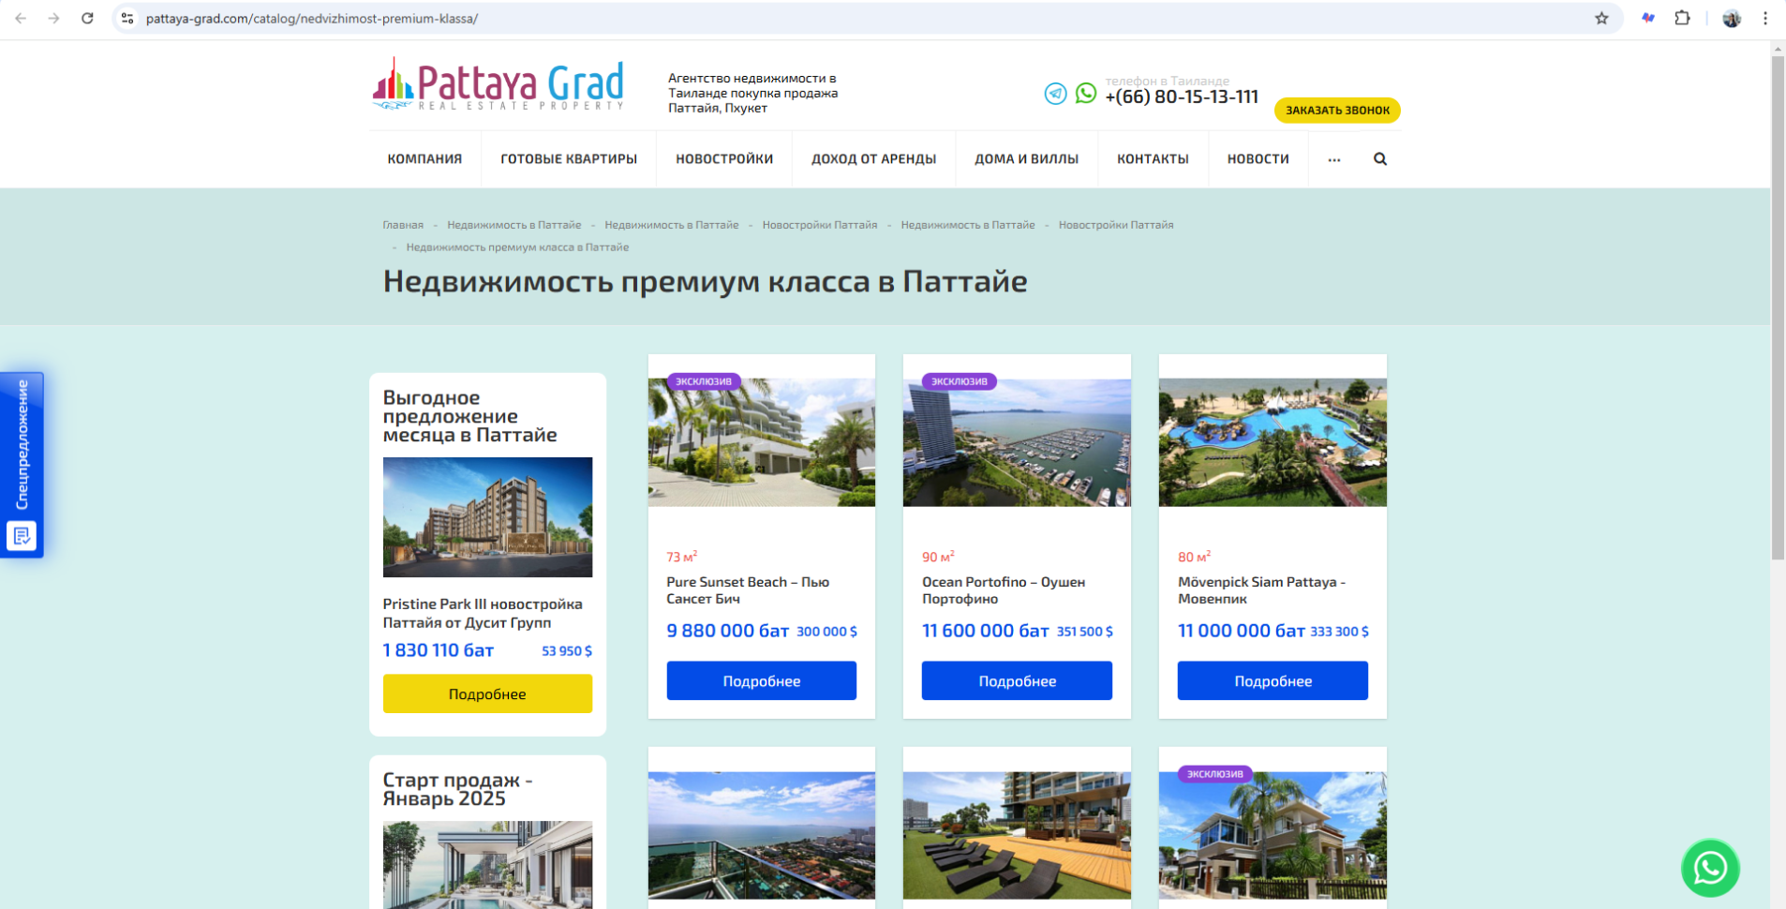Click the final breadcrumb Недвижимость премиум класса в Паттайе
1786x909 pixels.
click(x=517, y=247)
